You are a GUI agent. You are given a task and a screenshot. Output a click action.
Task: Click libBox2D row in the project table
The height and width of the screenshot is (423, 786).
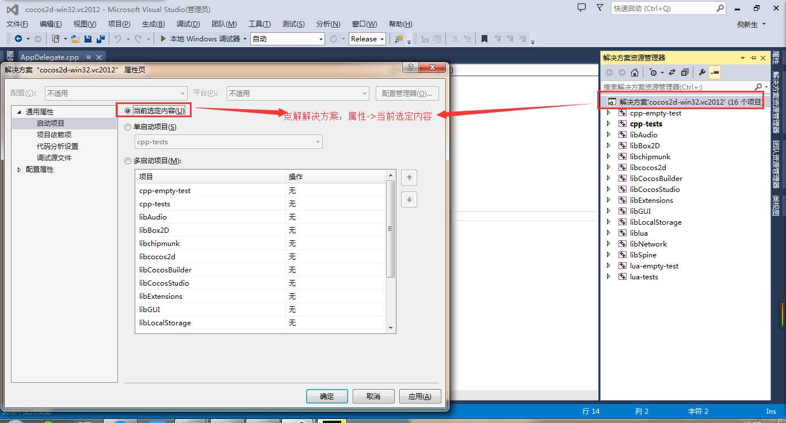pyautogui.click(x=261, y=230)
